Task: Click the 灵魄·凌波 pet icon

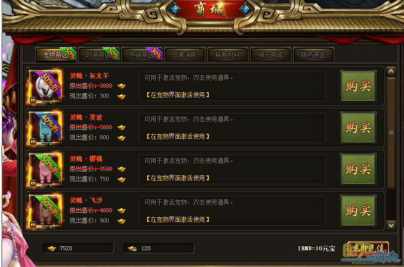Action: click(x=46, y=128)
